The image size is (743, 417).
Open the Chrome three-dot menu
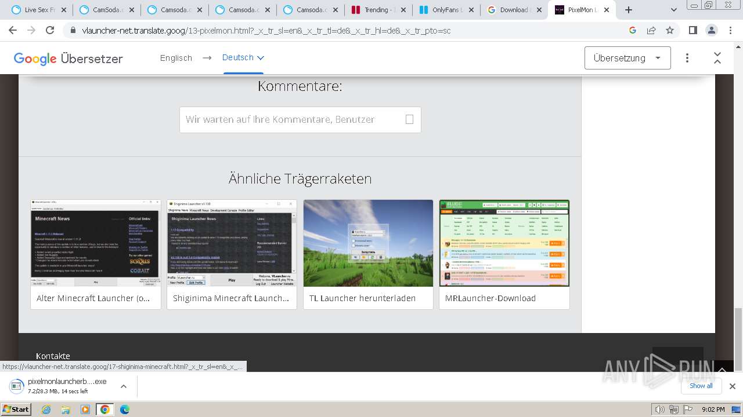[730, 31]
